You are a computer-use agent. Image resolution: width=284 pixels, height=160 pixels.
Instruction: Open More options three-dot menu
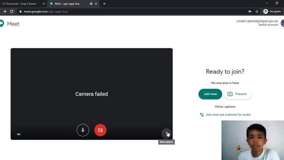(x=166, y=133)
